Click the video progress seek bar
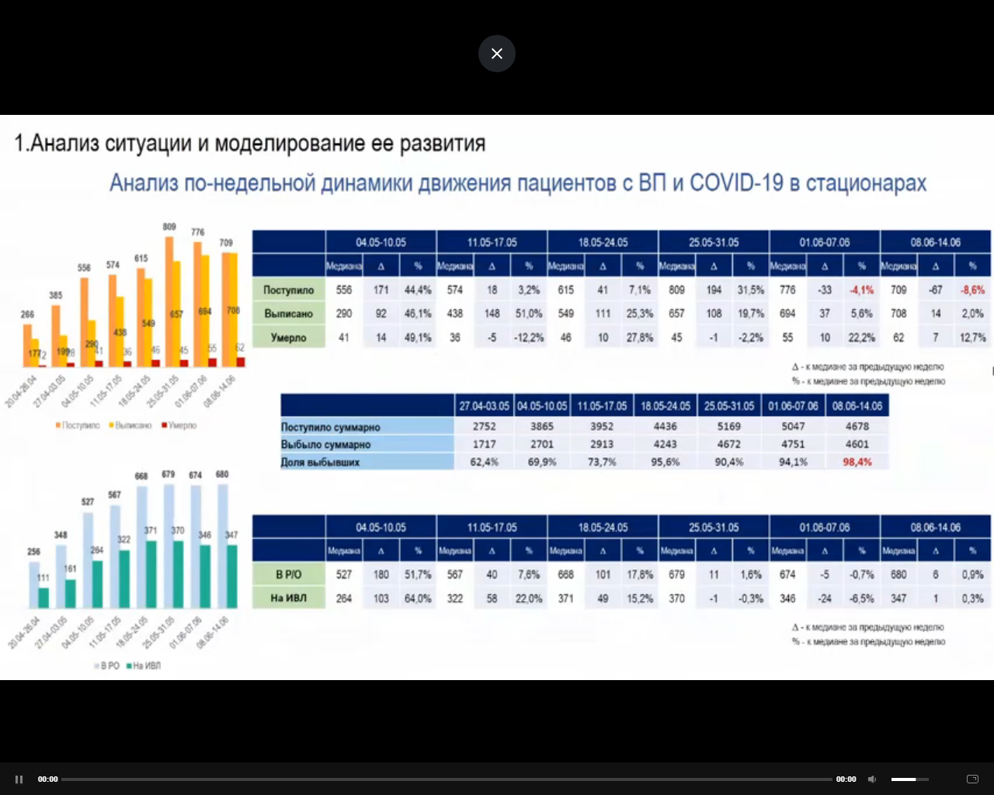This screenshot has width=994, height=795. (447, 779)
